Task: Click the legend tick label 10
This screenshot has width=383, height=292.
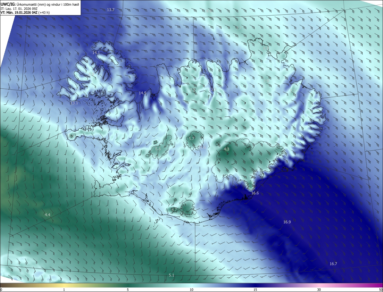Action: tap(191, 290)
